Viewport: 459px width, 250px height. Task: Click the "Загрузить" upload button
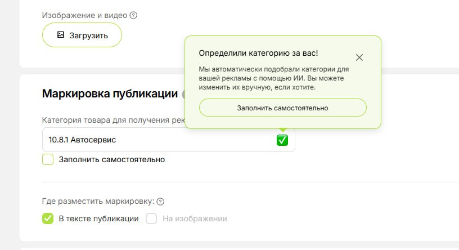pyautogui.click(x=82, y=35)
